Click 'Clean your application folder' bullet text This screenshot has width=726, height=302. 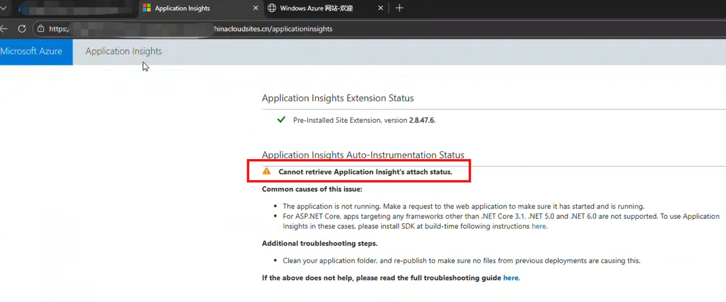461,261
